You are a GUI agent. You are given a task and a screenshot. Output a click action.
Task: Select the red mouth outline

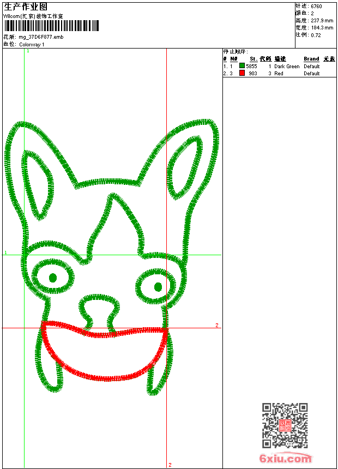click(x=104, y=351)
